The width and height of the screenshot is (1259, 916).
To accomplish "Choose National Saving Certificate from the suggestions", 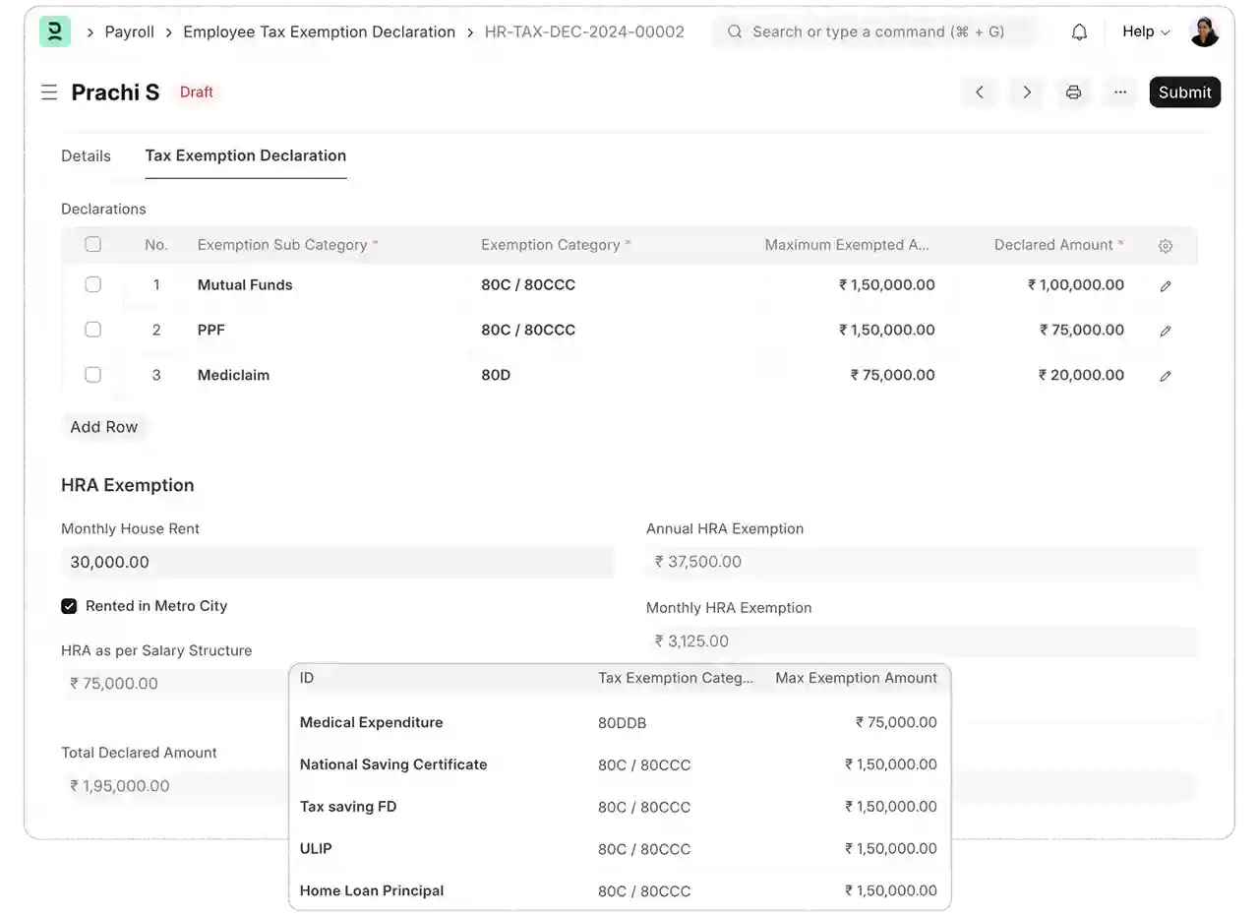I will 393,763.
